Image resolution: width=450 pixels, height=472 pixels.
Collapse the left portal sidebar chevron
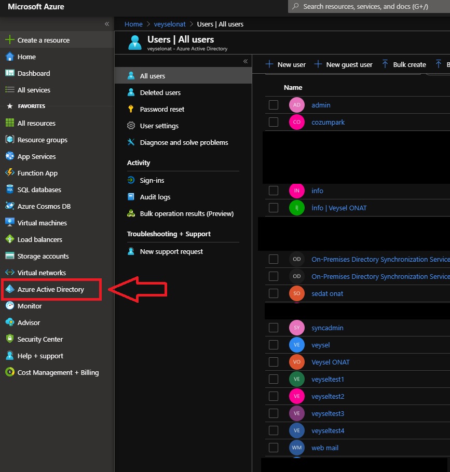107,24
